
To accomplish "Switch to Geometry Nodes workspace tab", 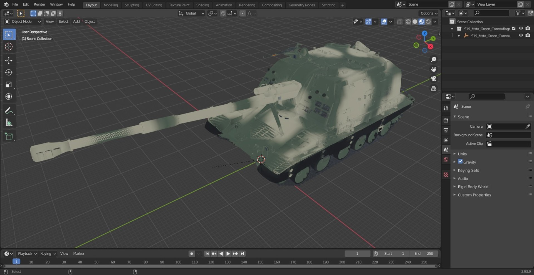I will pos(301,5).
